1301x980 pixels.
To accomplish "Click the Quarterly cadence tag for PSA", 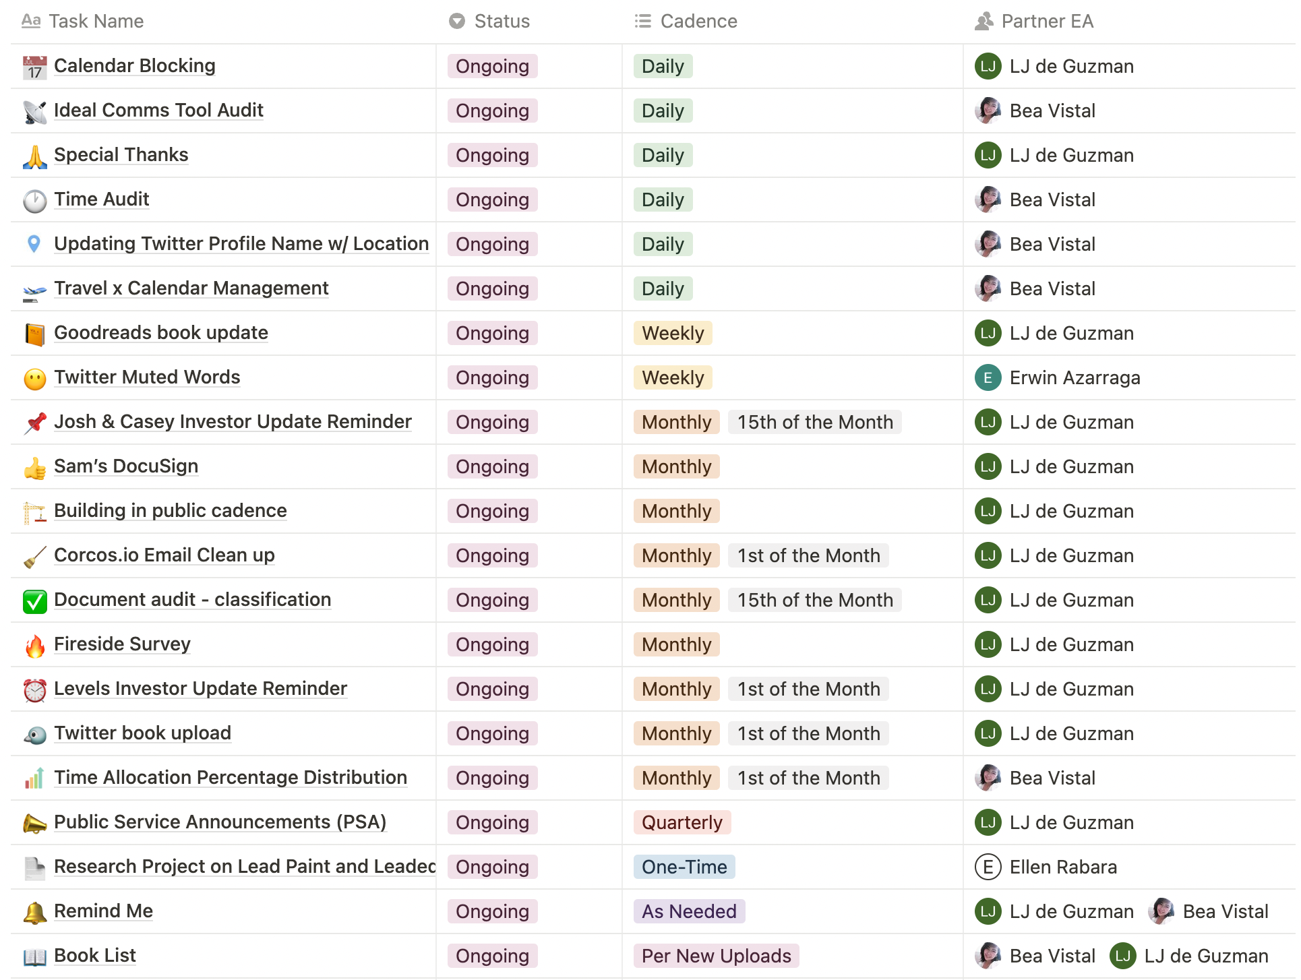I will [682, 823].
